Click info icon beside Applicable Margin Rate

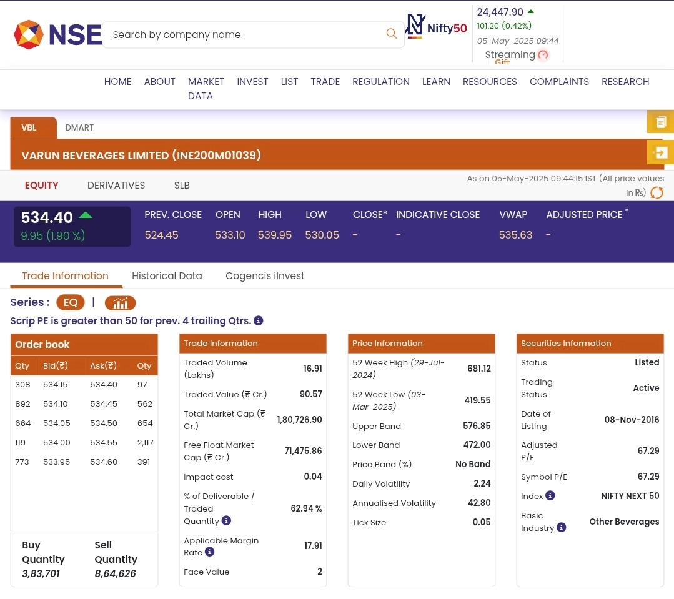(210, 552)
